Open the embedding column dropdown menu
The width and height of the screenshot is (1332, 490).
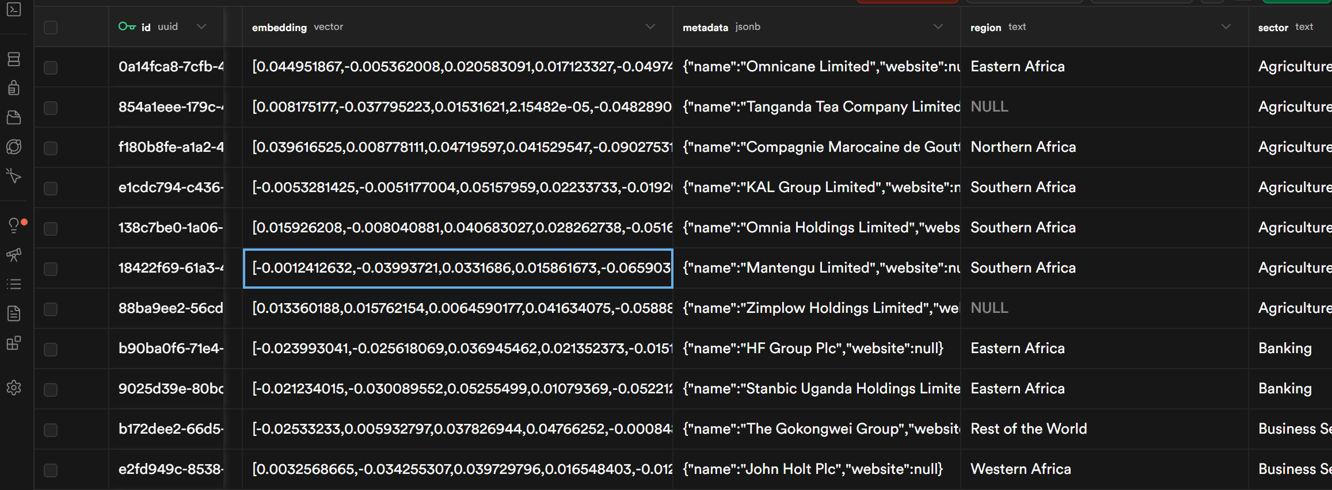(x=650, y=26)
